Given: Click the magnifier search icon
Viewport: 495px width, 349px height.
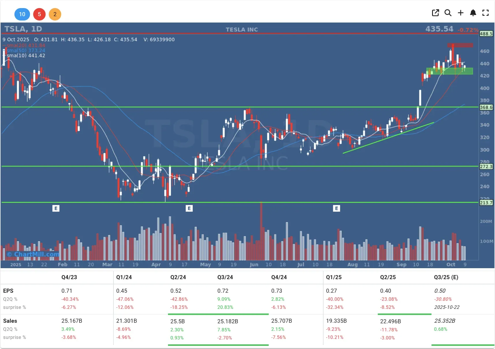Looking at the screenshot, I should point(448,13).
